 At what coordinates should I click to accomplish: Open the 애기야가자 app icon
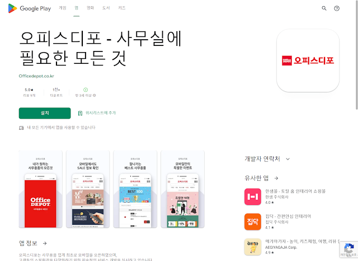pos(252,247)
